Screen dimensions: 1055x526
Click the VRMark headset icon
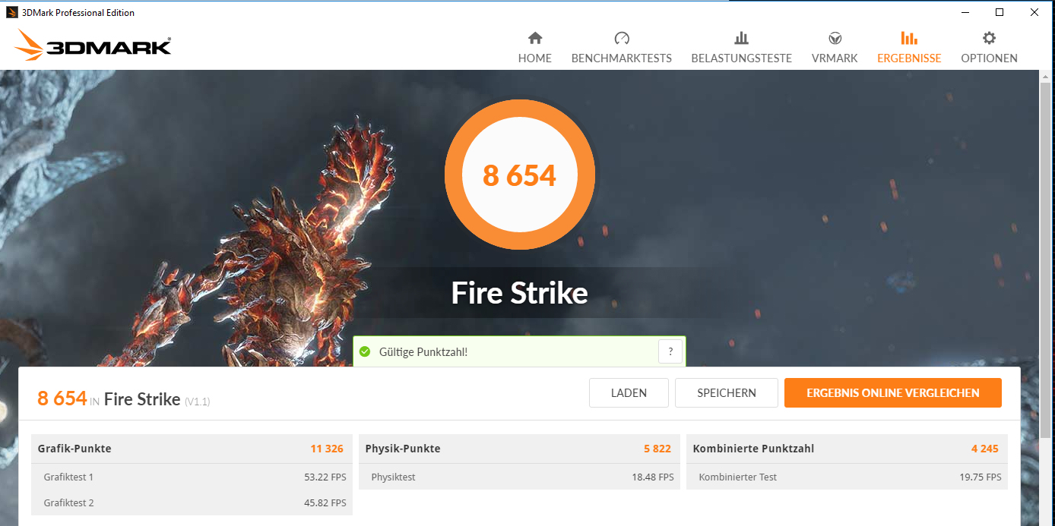tap(835, 38)
